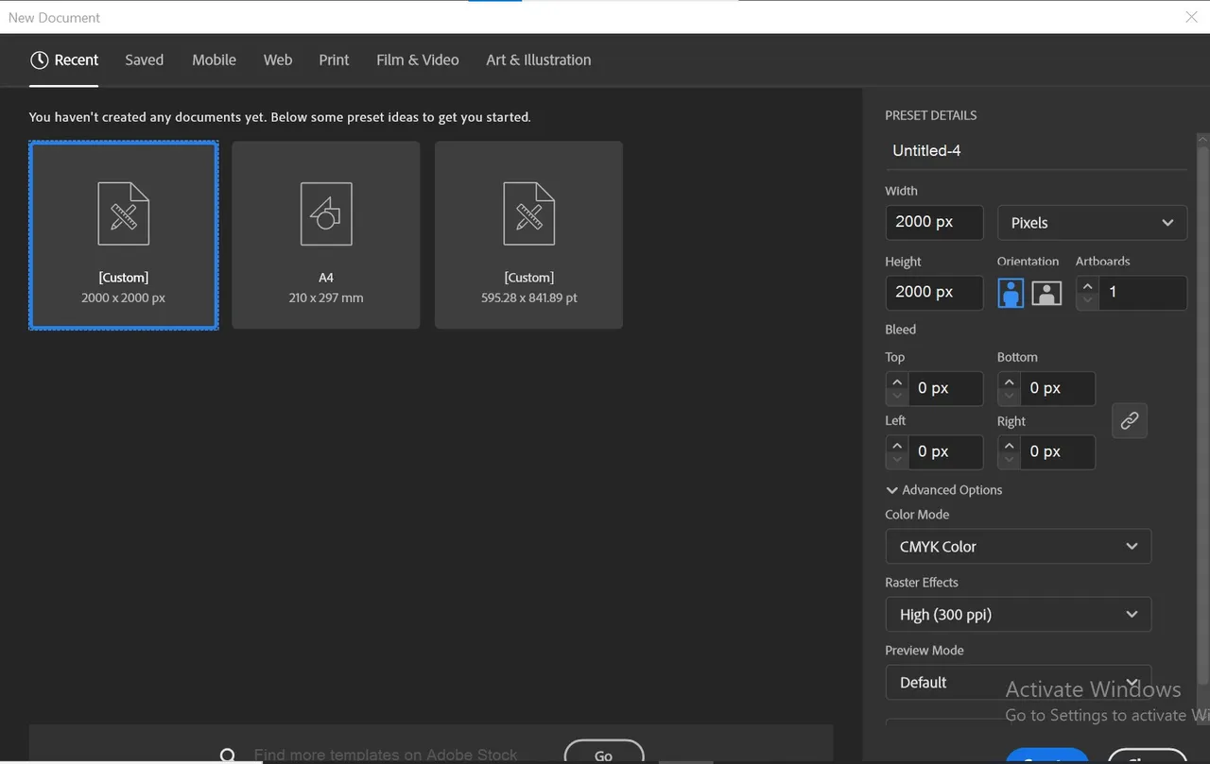Click the Right bleed value field

tap(1058, 452)
